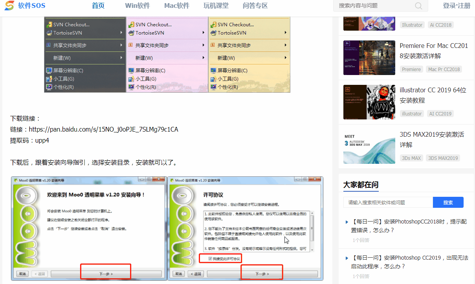This screenshot has height=284, width=475.
Task: Click 屏幕分辨率 icon in pink menu
Action: (x=131, y=70)
